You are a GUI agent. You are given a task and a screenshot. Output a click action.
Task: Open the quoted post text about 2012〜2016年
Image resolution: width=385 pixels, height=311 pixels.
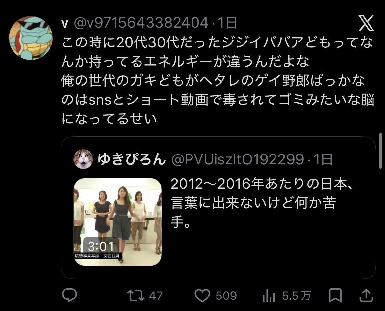tap(262, 203)
